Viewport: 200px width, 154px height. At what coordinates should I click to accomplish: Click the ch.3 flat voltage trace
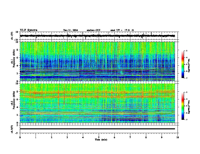97,129
